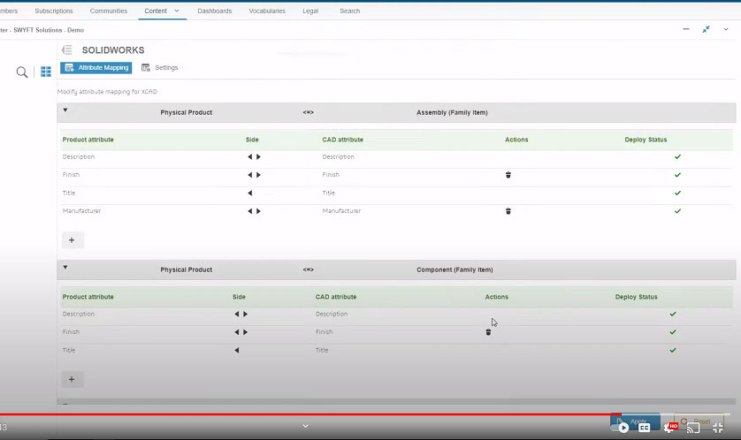This screenshot has height=440, width=741.
Task: Open the magnifier search icon in left sidebar
Action: coord(22,72)
